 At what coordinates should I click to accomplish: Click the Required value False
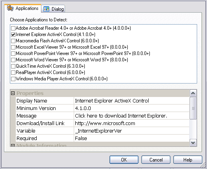pyautogui.click(x=132, y=139)
